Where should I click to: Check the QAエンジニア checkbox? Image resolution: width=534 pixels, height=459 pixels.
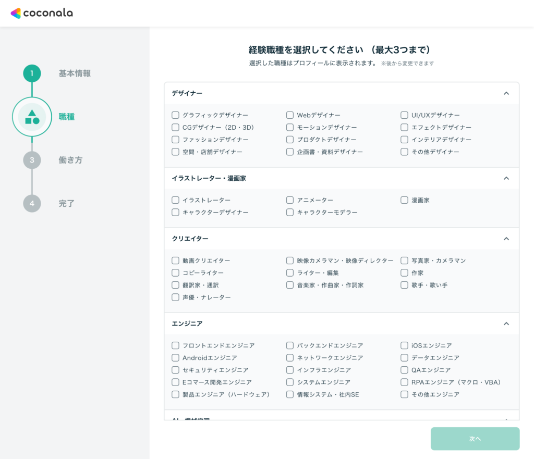click(x=404, y=370)
